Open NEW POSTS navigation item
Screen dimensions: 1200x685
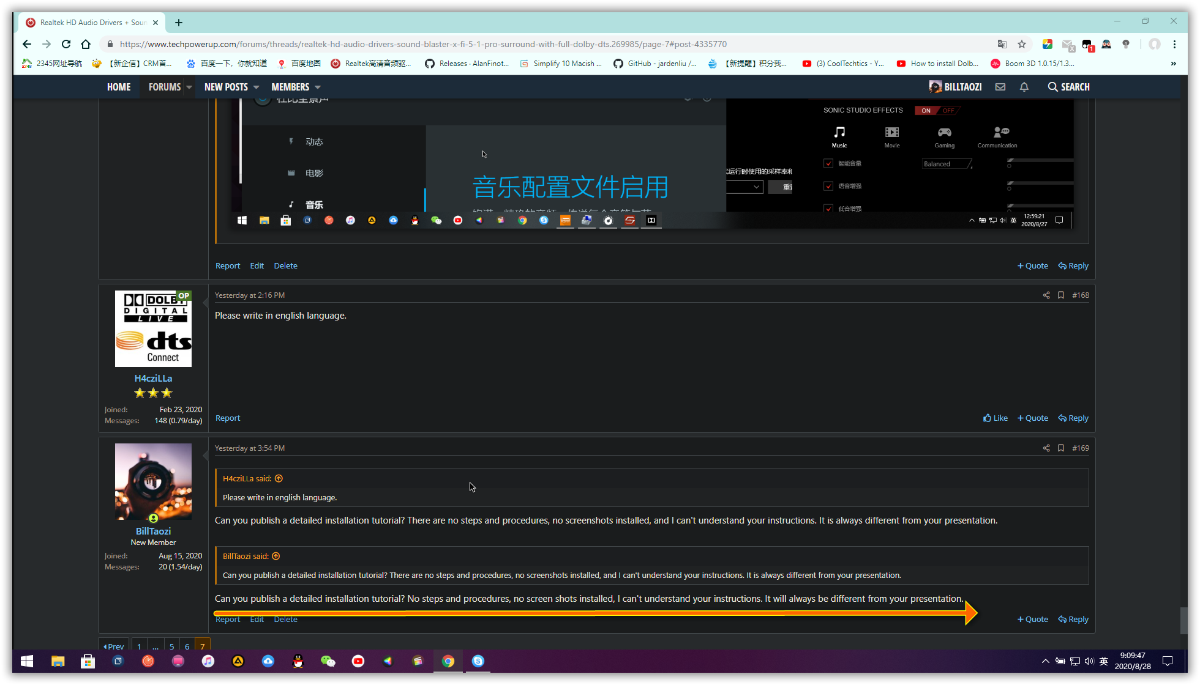coord(226,87)
